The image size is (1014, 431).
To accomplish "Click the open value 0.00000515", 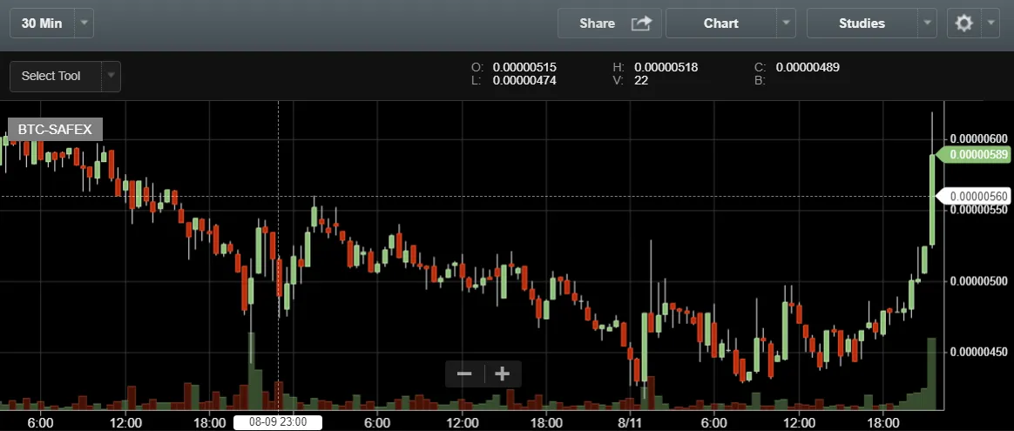I will pyautogui.click(x=524, y=67).
